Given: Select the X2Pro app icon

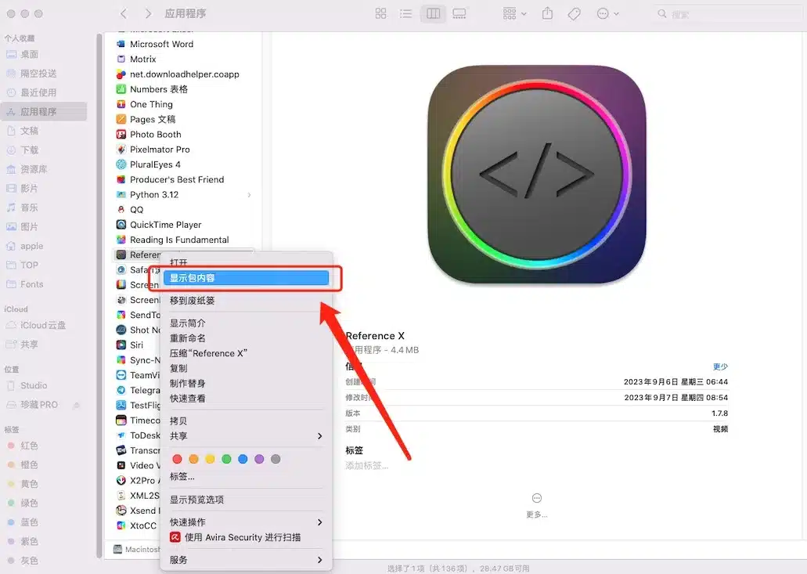Looking at the screenshot, I should 121,480.
